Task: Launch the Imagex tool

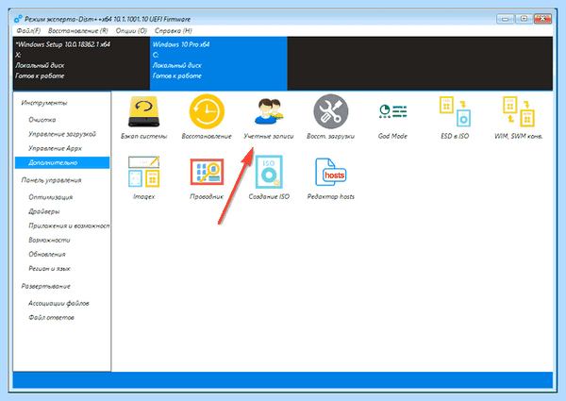Action: [x=143, y=177]
